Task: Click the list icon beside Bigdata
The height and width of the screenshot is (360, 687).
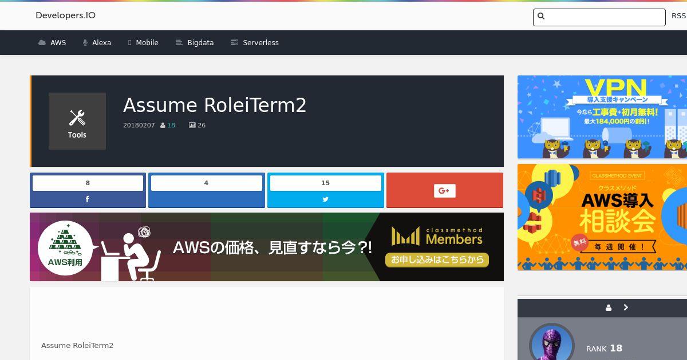Action: tap(179, 43)
